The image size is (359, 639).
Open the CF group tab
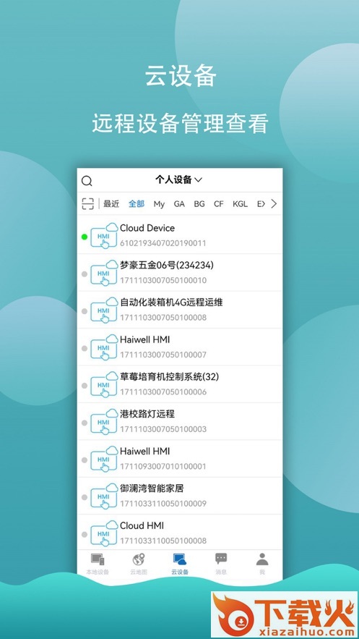pyautogui.click(x=219, y=204)
